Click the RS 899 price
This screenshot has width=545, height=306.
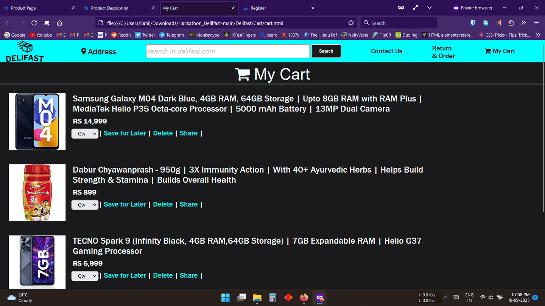84,192
